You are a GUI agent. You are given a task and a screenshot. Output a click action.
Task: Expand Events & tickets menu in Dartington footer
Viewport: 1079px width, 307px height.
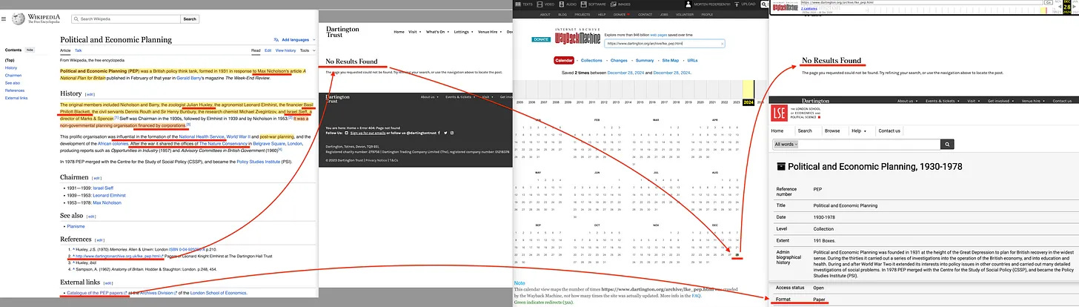click(x=460, y=97)
